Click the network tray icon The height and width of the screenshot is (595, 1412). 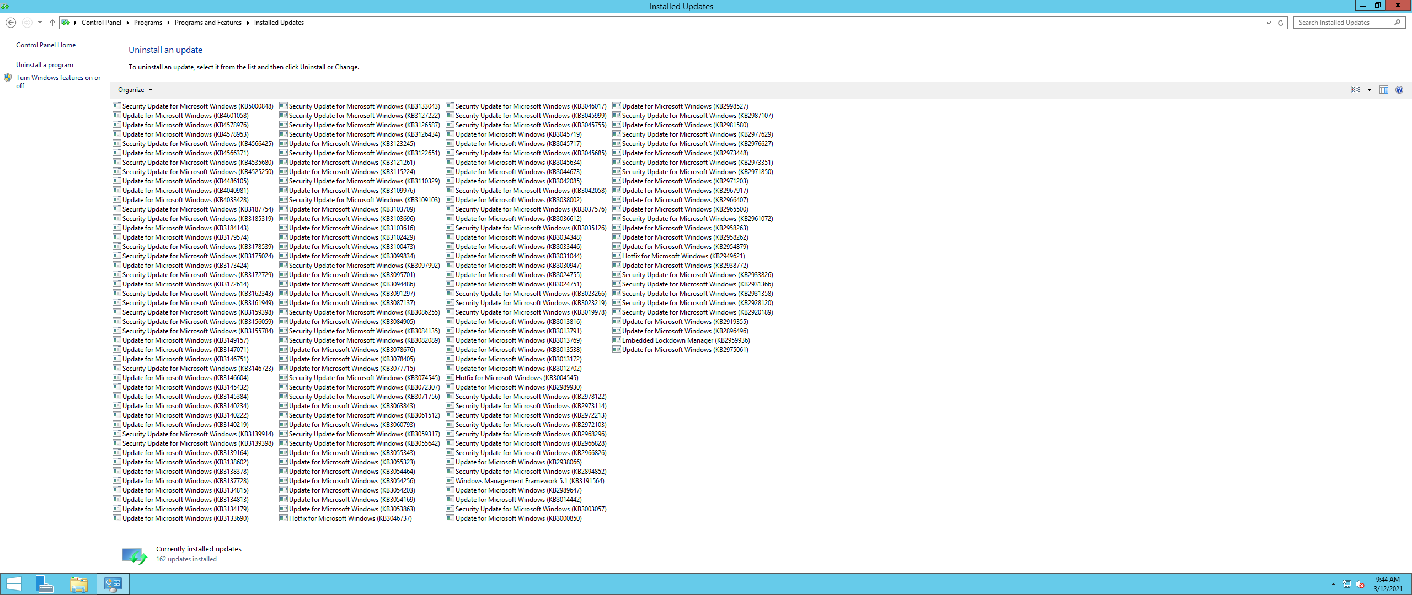tap(1346, 584)
